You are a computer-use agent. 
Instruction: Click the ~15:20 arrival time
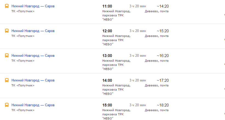click(163, 31)
